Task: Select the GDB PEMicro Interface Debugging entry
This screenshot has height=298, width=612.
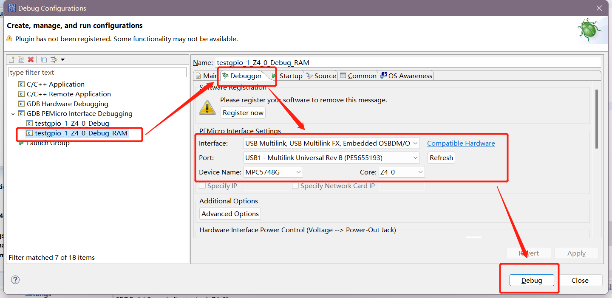Action: pyautogui.click(x=79, y=113)
